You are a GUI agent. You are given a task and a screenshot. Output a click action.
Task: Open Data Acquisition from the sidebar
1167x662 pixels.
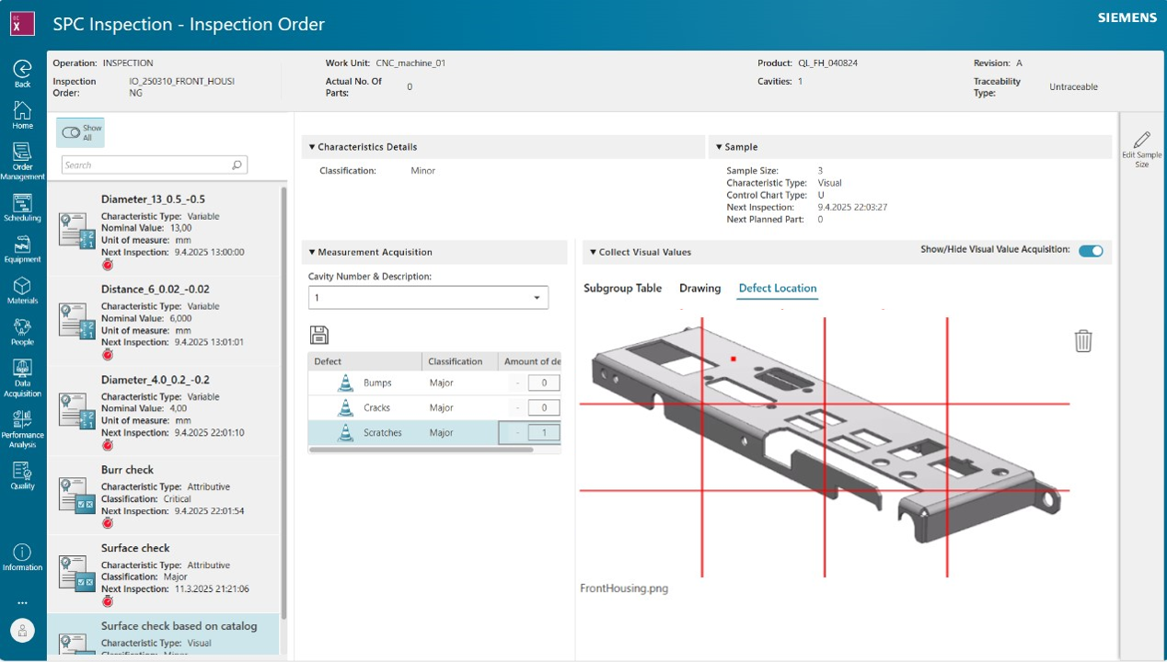pos(22,370)
